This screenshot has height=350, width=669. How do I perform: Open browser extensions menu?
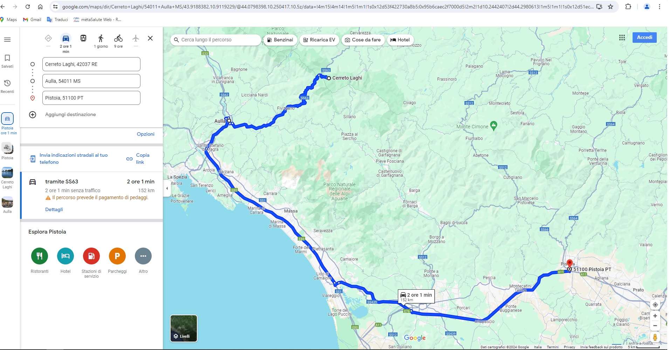pyautogui.click(x=628, y=7)
